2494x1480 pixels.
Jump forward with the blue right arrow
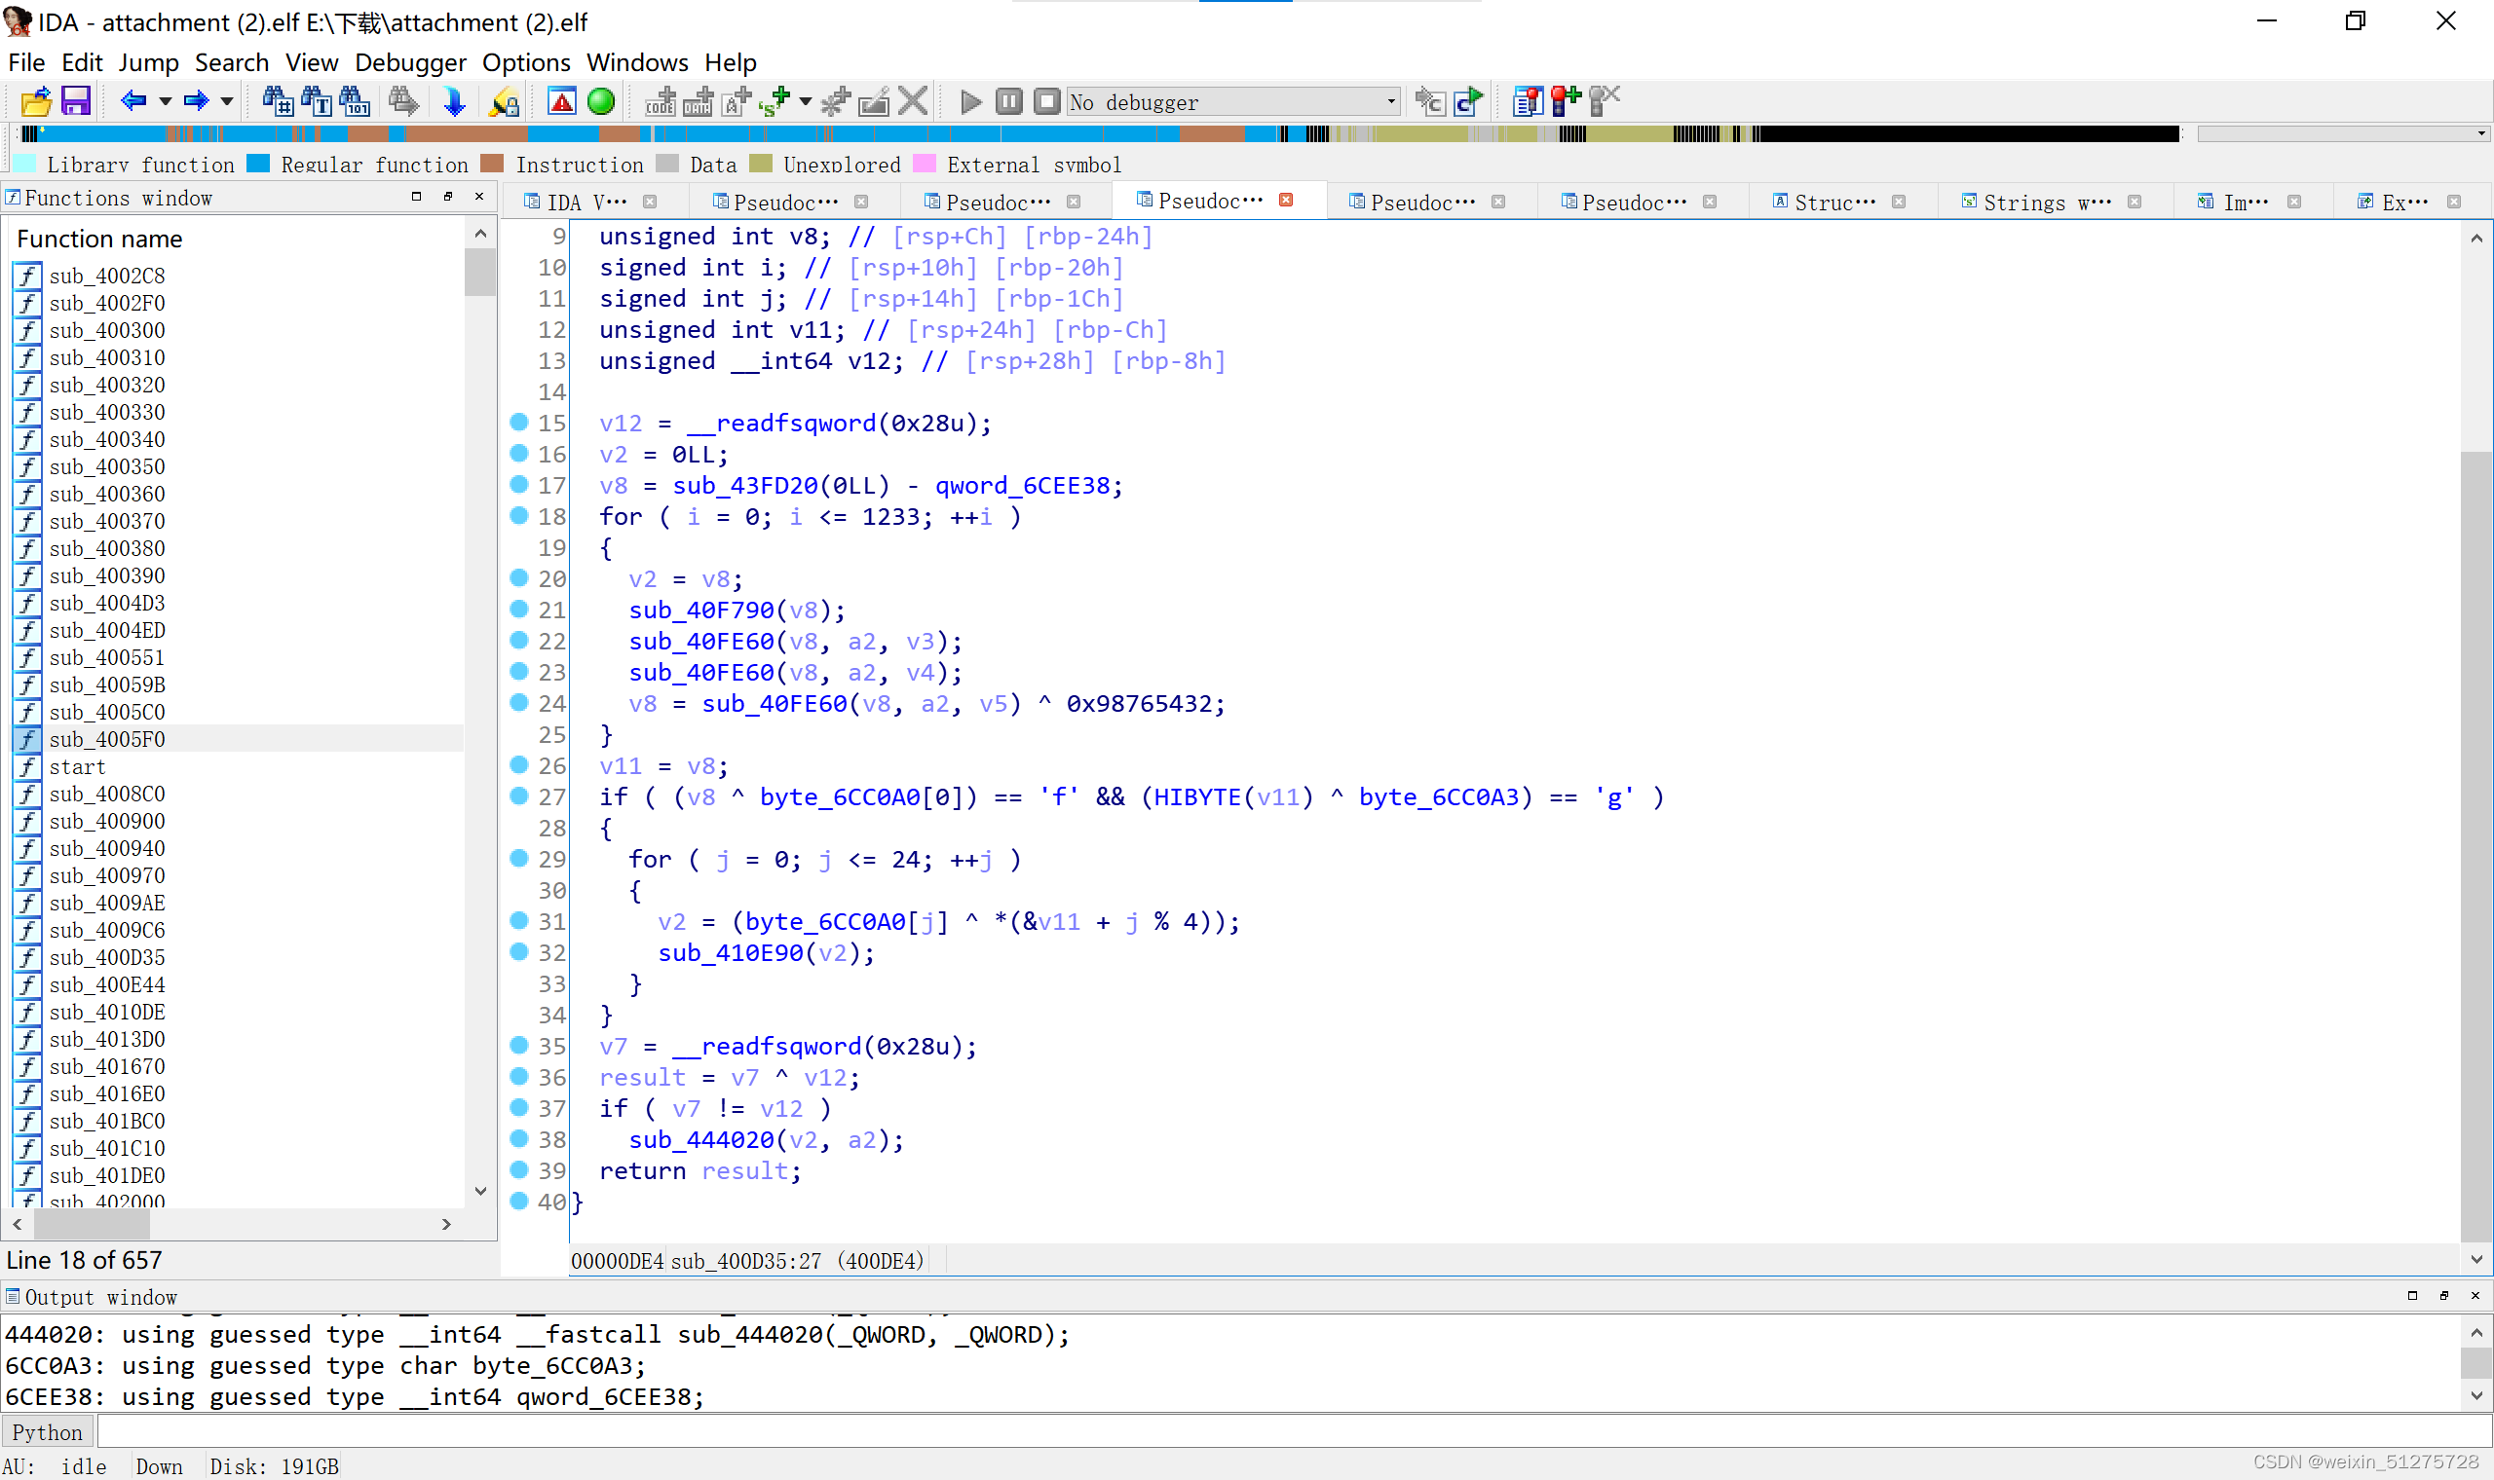coord(196,100)
